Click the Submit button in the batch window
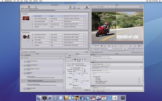This screenshot has height=101, width=162. (x=87, y=52)
